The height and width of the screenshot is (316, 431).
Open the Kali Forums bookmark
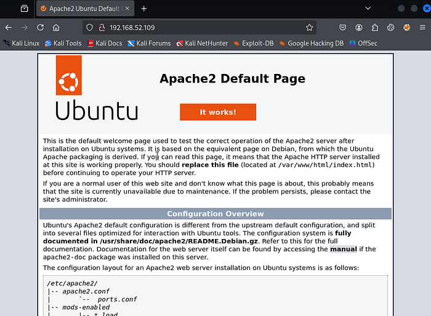[149, 44]
